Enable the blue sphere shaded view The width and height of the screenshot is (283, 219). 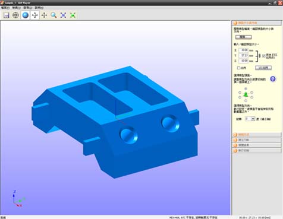click(x=26, y=15)
